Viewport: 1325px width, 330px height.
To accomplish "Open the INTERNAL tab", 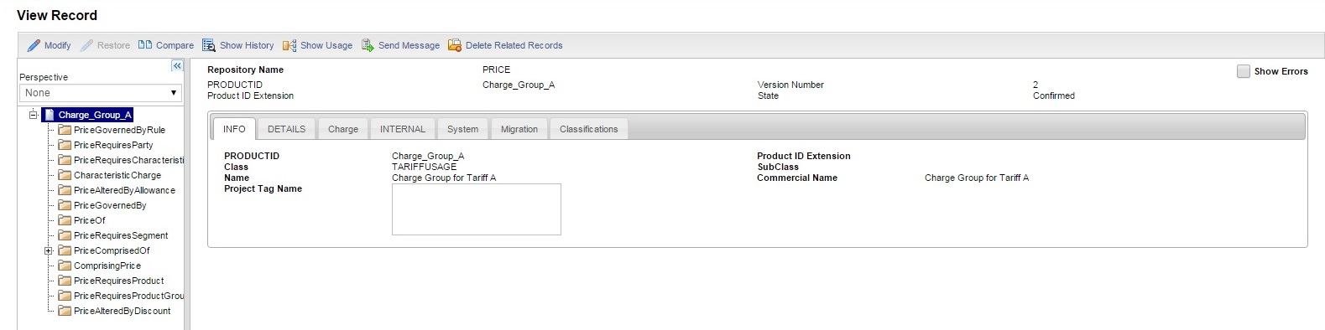I will pyautogui.click(x=403, y=129).
